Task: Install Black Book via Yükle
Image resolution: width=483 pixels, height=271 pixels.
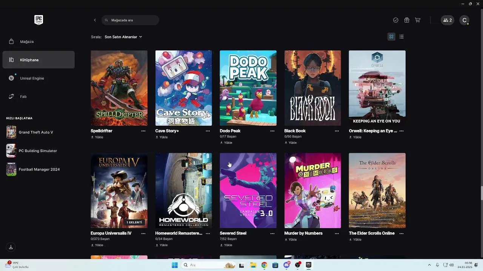Action: [291, 143]
